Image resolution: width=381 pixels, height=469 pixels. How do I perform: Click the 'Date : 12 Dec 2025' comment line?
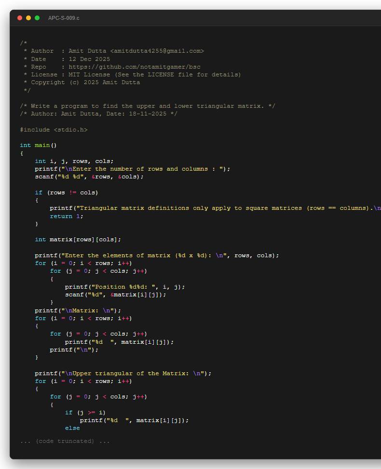click(67, 59)
